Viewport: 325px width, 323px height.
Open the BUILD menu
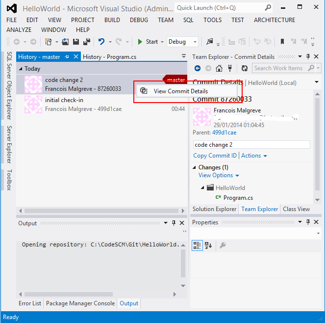point(112,20)
